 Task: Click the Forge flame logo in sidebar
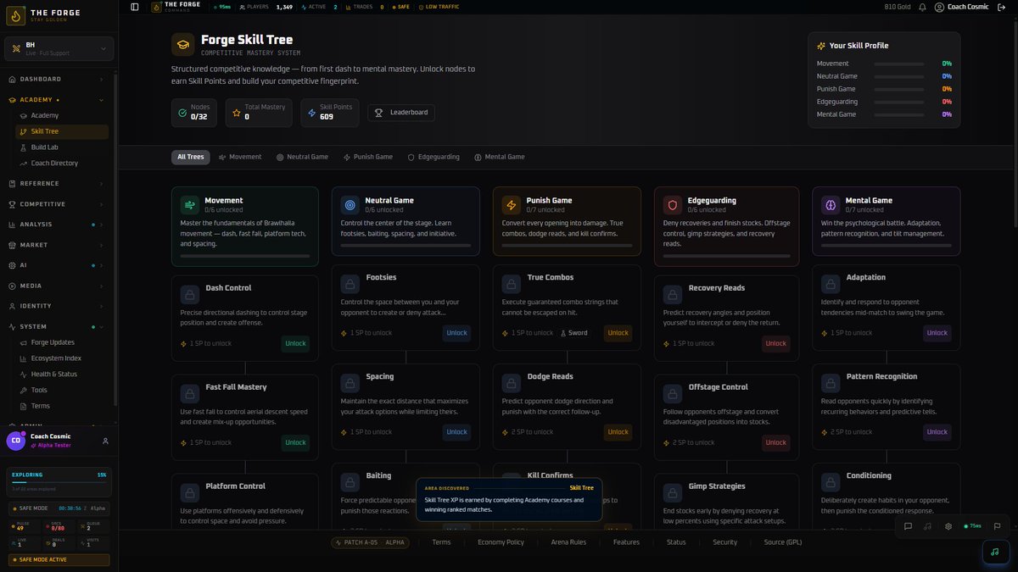(x=16, y=15)
